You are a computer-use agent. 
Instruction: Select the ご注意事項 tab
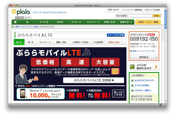click(98, 42)
